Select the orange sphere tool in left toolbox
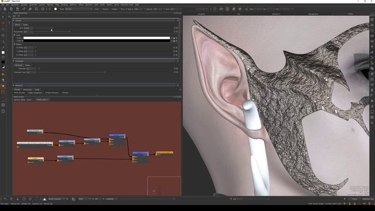This screenshot has height=211, width=375. (x=3, y=86)
